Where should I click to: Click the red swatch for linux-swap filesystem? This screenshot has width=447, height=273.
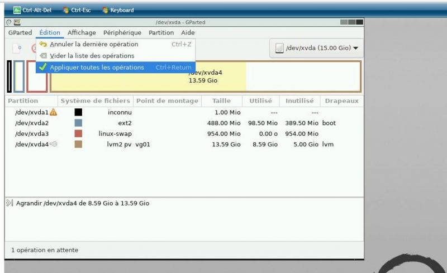tap(78, 133)
